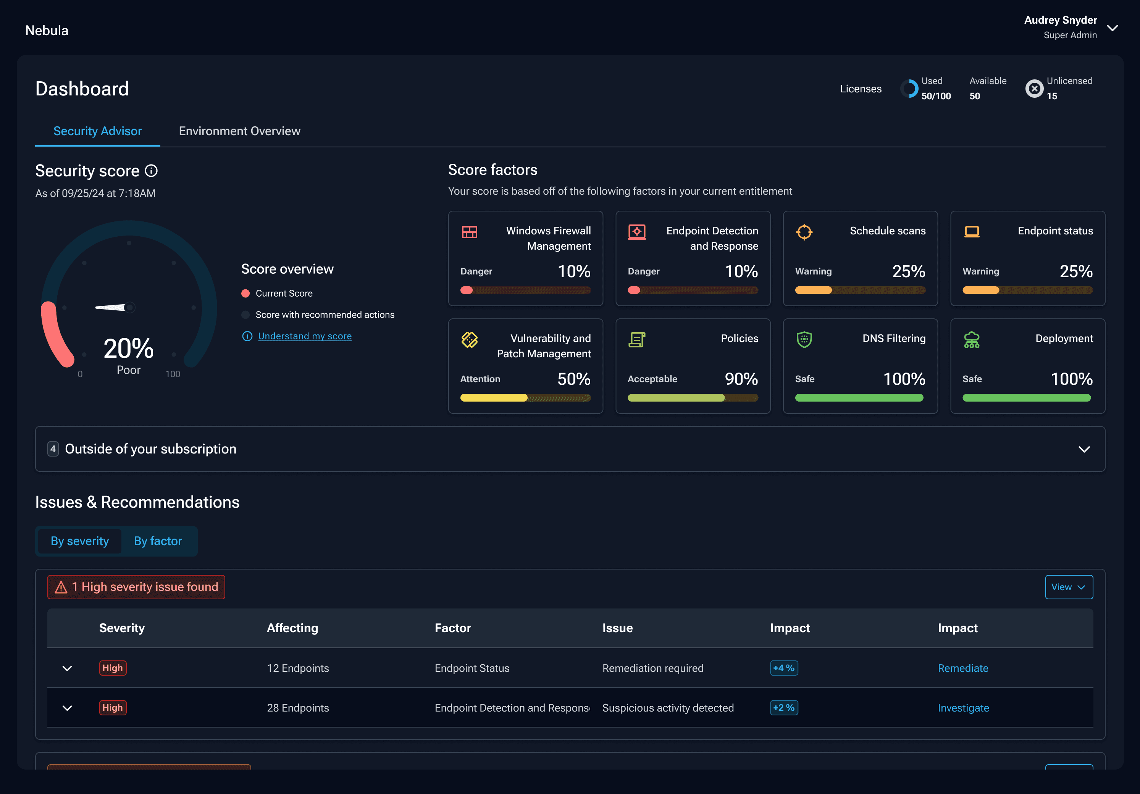Image resolution: width=1140 pixels, height=794 pixels.
Task: Click the Unlicensed X circle icon
Action: pos(1034,89)
